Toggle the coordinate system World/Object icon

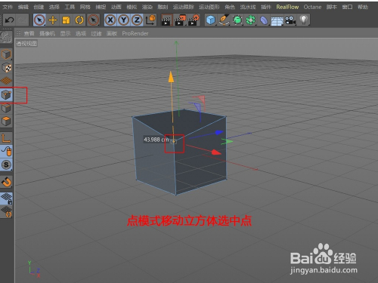coord(150,20)
